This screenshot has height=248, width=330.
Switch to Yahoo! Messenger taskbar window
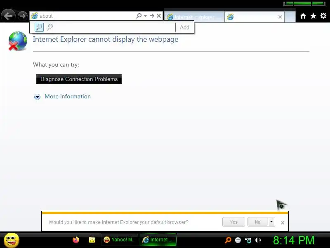coord(120,240)
